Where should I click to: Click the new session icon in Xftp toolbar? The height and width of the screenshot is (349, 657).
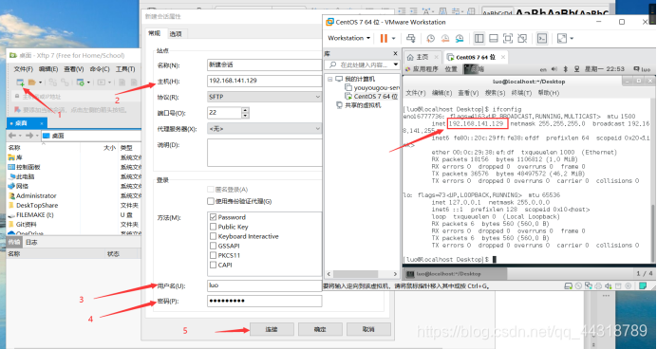click(20, 82)
